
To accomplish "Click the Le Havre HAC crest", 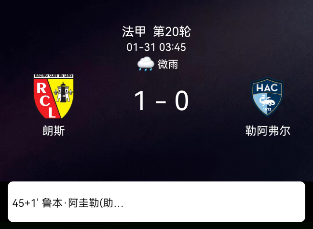I will tap(267, 97).
